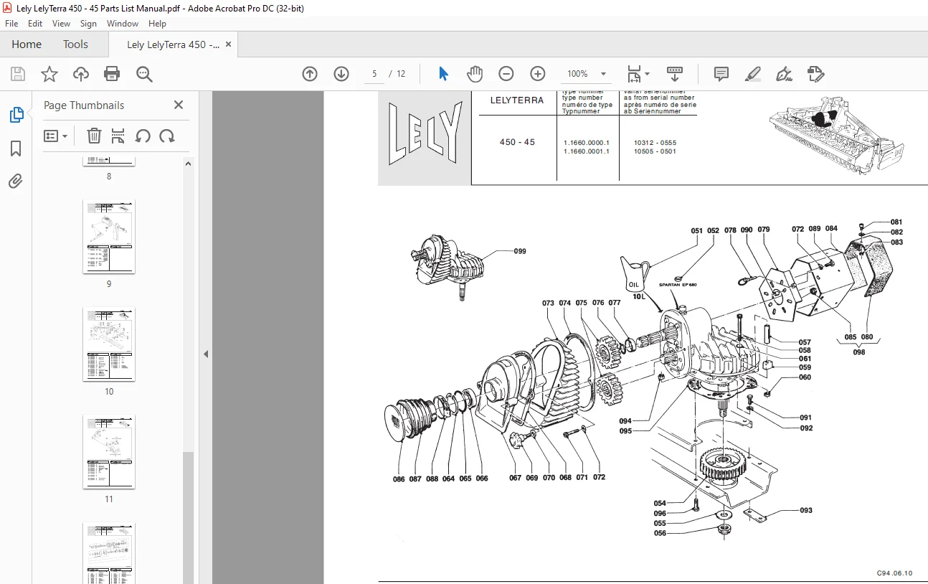928x584 pixels.
Task: Click part number 099 label in diagram
Action: tap(520, 251)
